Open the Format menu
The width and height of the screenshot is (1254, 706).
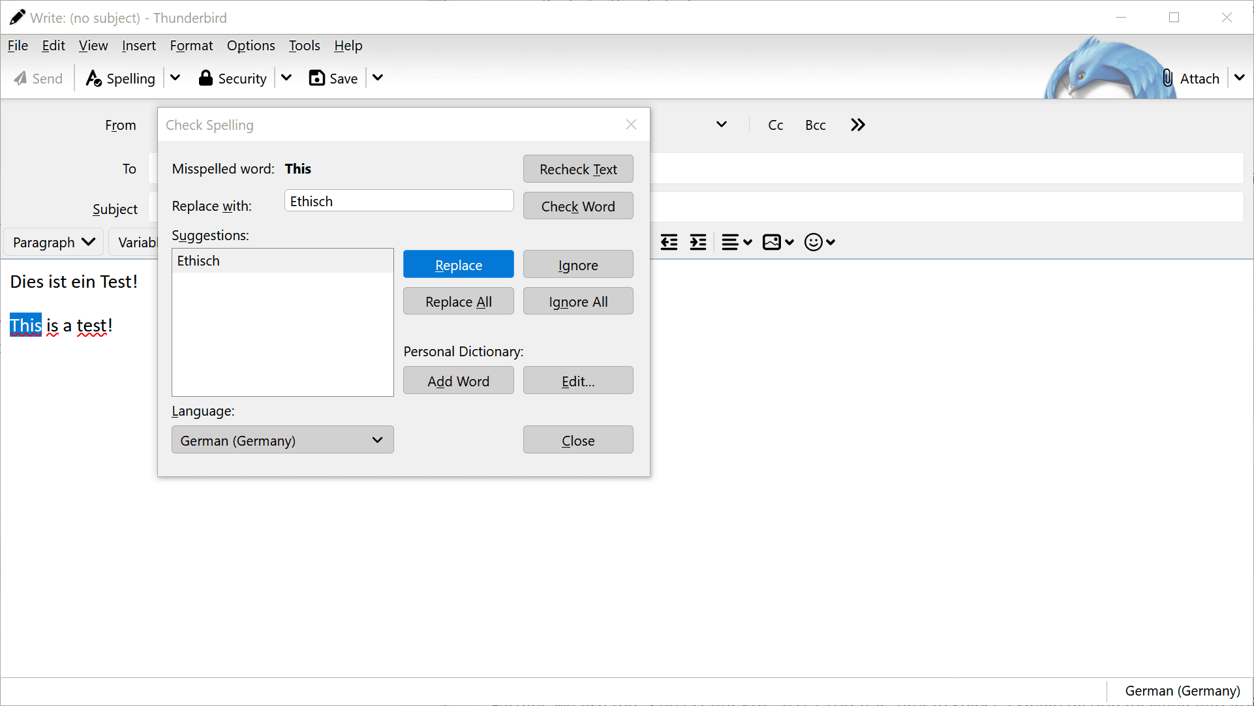coord(191,46)
